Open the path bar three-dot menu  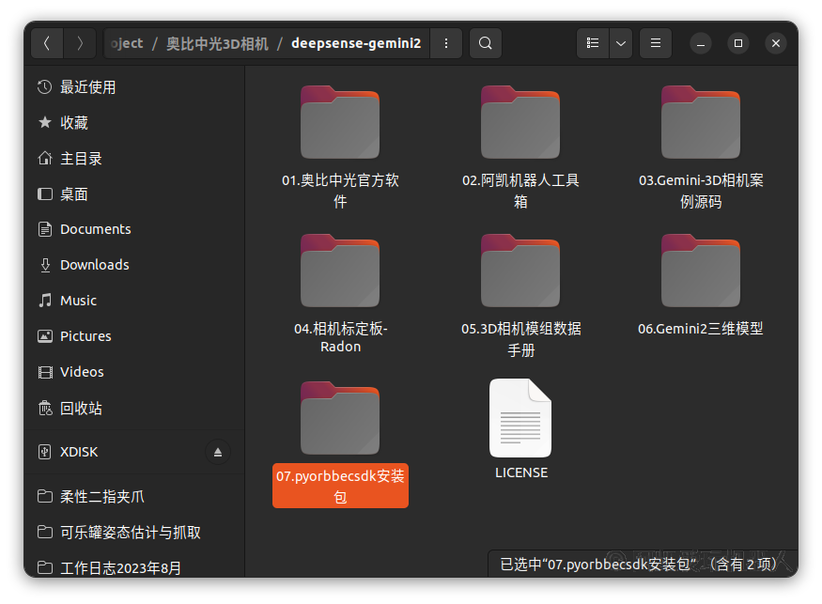pyautogui.click(x=446, y=43)
